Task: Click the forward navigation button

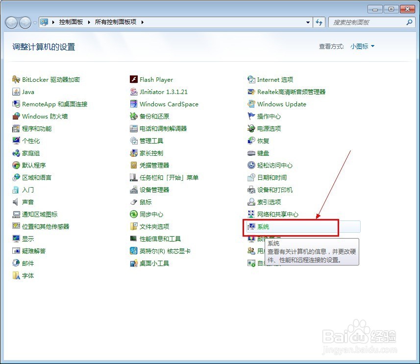Action: [x=25, y=23]
